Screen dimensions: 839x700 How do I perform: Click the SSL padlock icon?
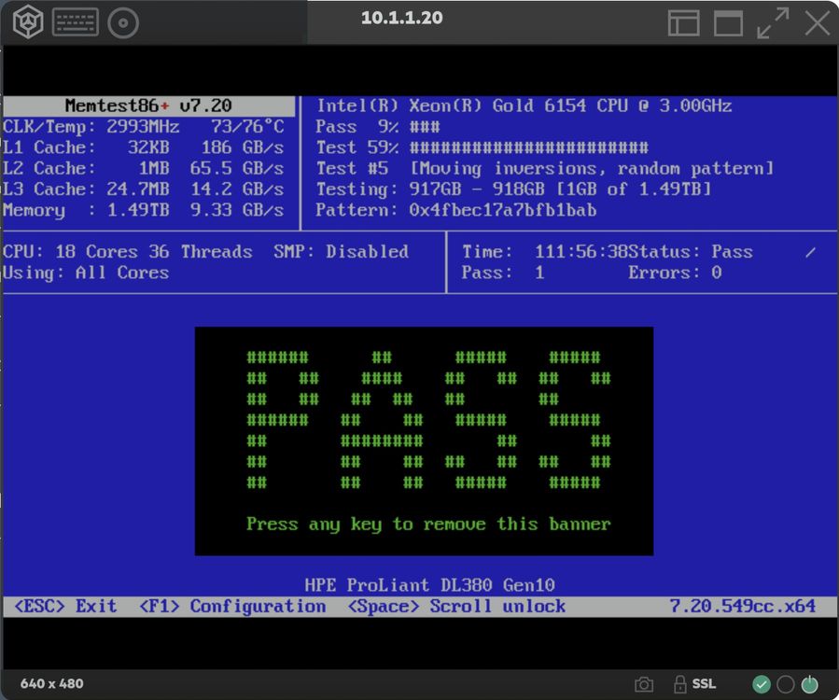point(680,684)
